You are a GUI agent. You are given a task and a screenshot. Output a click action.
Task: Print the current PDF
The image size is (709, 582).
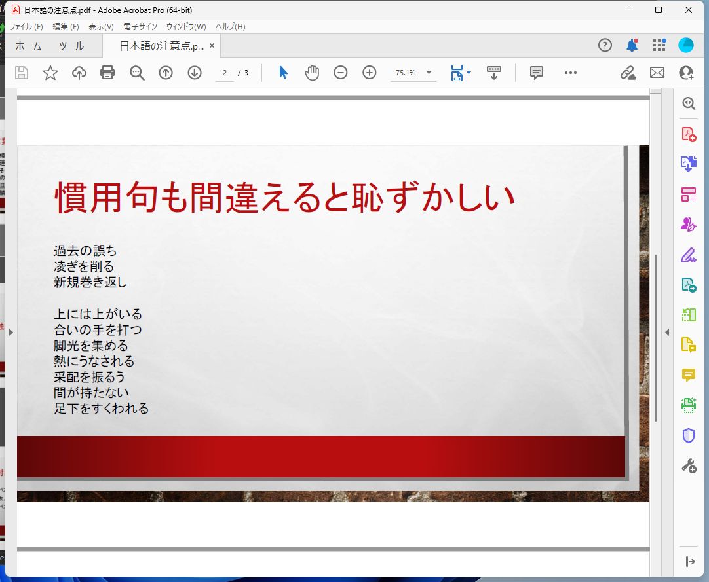coord(108,73)
